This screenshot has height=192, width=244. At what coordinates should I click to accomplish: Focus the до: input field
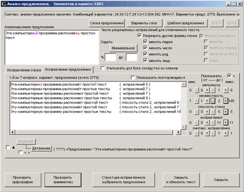(x=131, y=57)
